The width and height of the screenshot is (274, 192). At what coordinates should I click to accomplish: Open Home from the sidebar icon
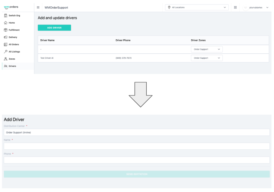tap(5, 22)
